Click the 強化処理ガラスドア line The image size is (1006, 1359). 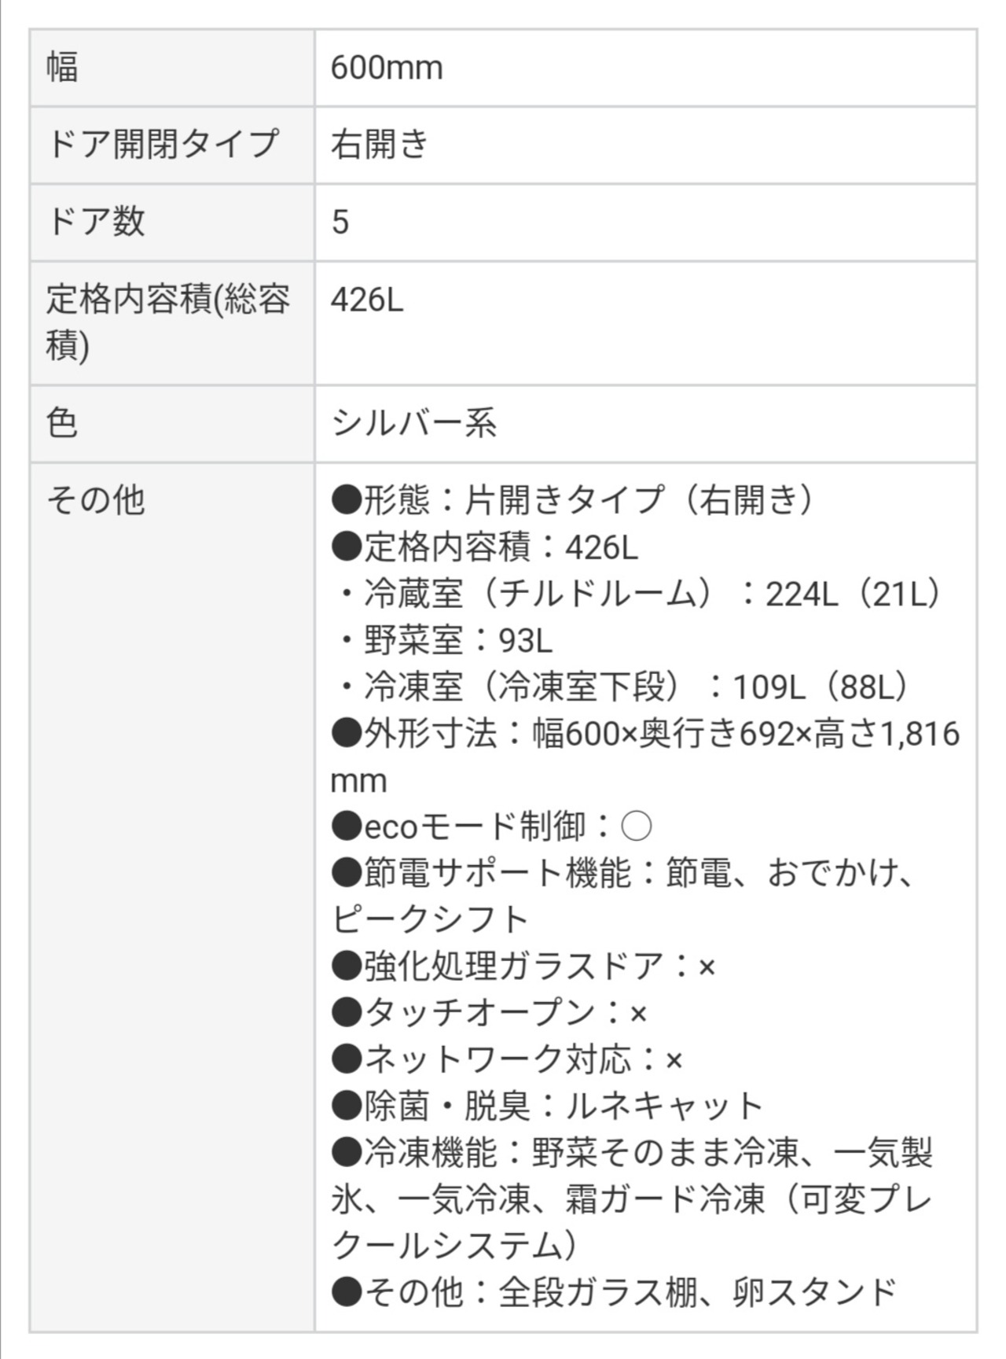[523, 967]
